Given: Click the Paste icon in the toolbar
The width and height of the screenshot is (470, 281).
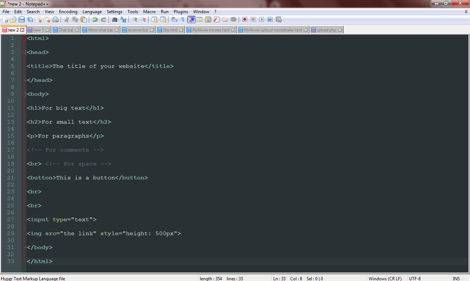Looking at the screenshot, I should coord(83,19).
